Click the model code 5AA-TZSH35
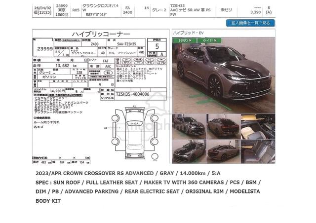 coord(126,44)
